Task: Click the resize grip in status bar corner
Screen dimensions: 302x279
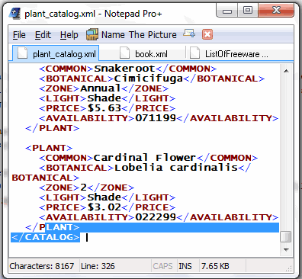Action: click(289, 268)
